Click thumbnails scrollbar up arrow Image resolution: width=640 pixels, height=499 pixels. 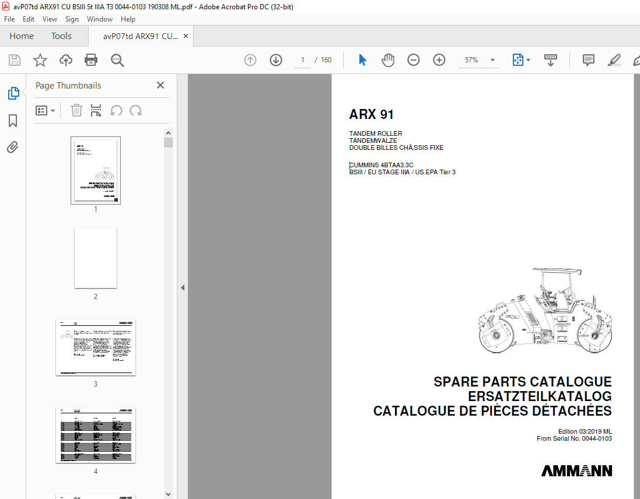168,133
